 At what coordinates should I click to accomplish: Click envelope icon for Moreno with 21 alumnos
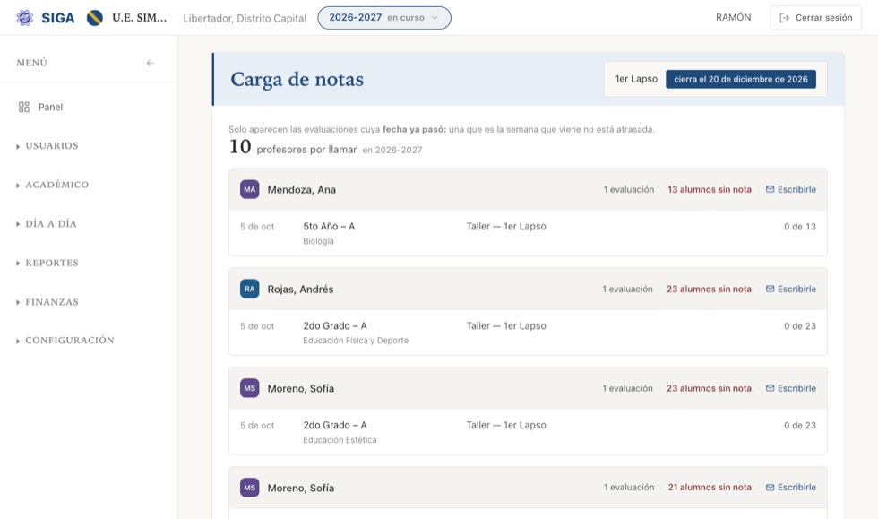coord(770,487)
